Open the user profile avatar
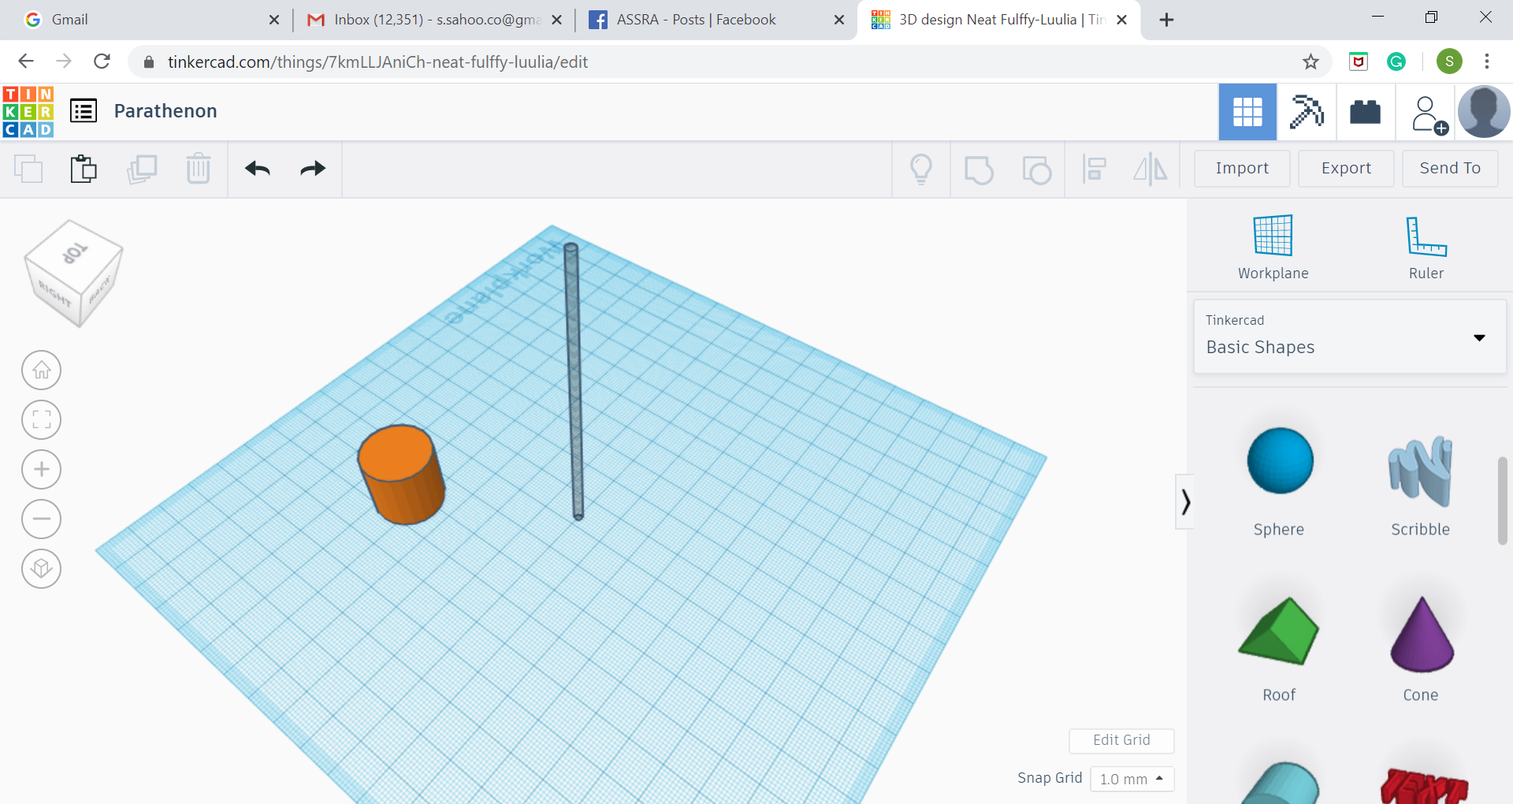The width and height of the screenshot is (1513, 804). click(1484, 112)
